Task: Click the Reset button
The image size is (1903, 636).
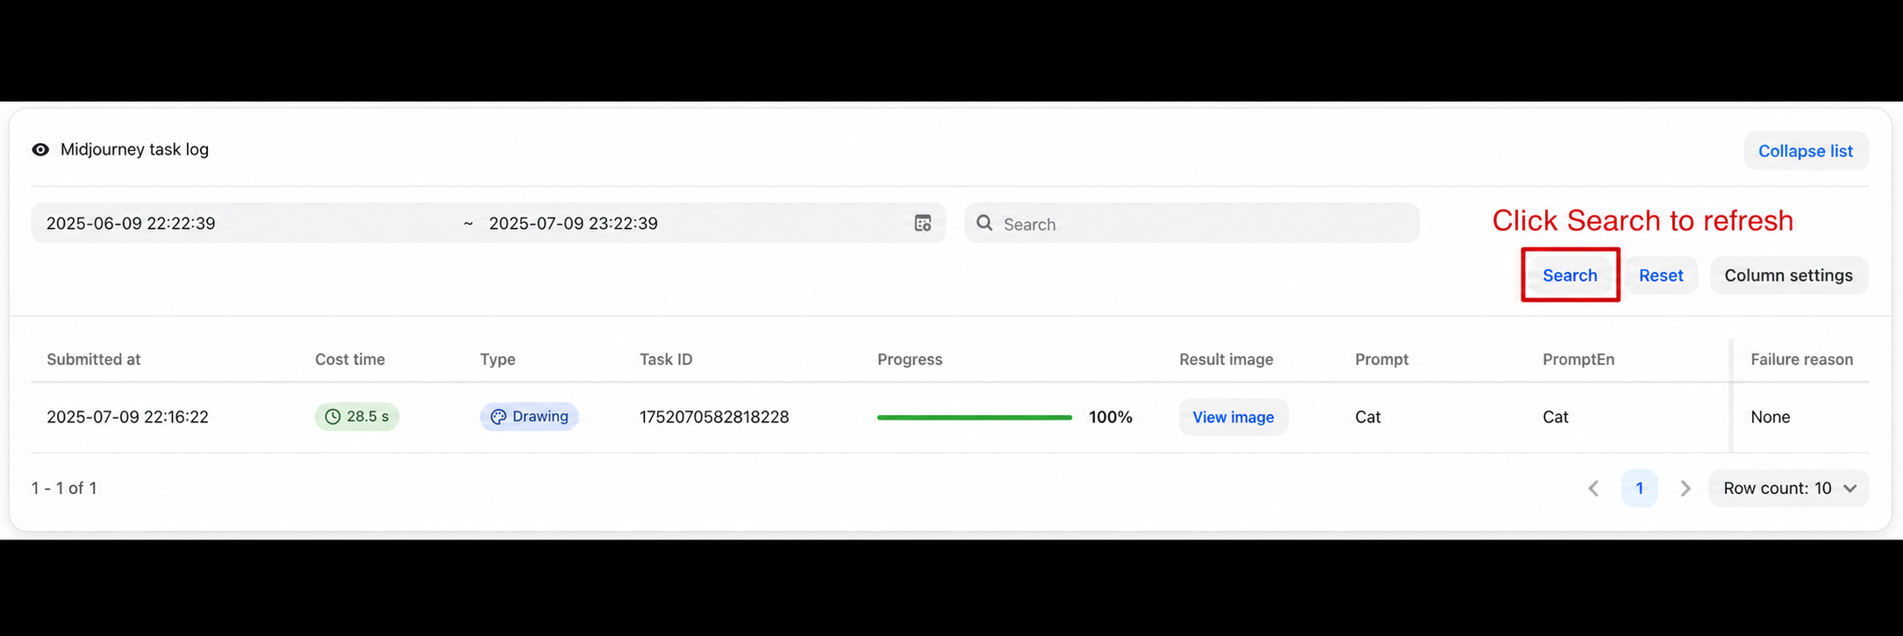Action: [x=1661, y=275]
